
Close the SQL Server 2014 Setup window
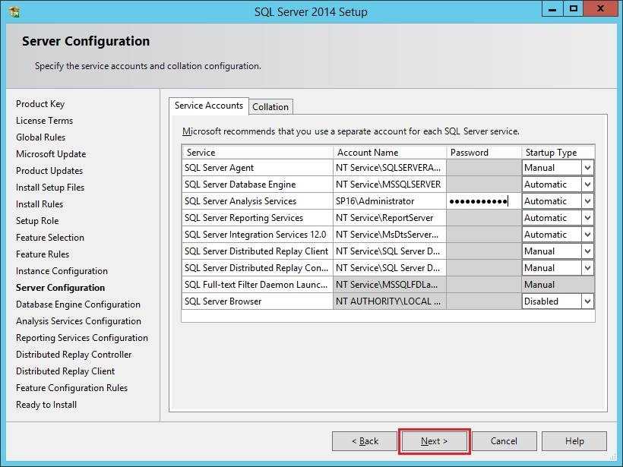[x=601, y=9]
